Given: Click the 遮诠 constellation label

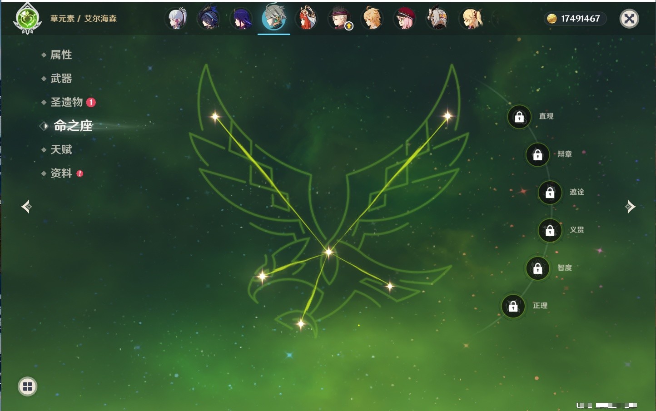Looking at the screenshot, I should (x=577, y=192).
